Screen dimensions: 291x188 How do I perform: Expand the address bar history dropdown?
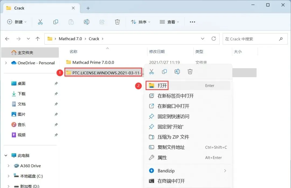tap(203, 39)
